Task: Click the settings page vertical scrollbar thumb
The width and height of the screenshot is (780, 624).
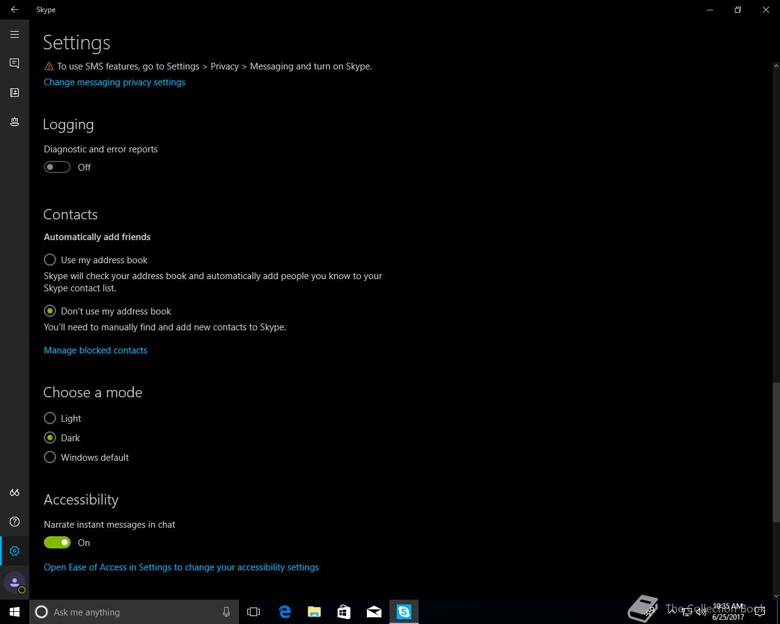Action: (776, 452)
